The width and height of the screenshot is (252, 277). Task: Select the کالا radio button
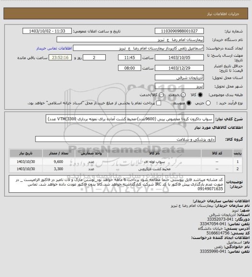tap(200, 95)
